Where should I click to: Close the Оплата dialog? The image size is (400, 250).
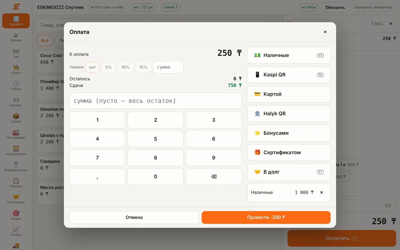click(325, 32)
